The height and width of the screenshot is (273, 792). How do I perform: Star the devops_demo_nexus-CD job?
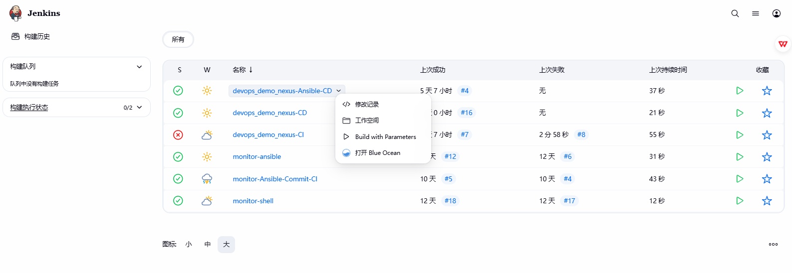(x=767, y=113)
